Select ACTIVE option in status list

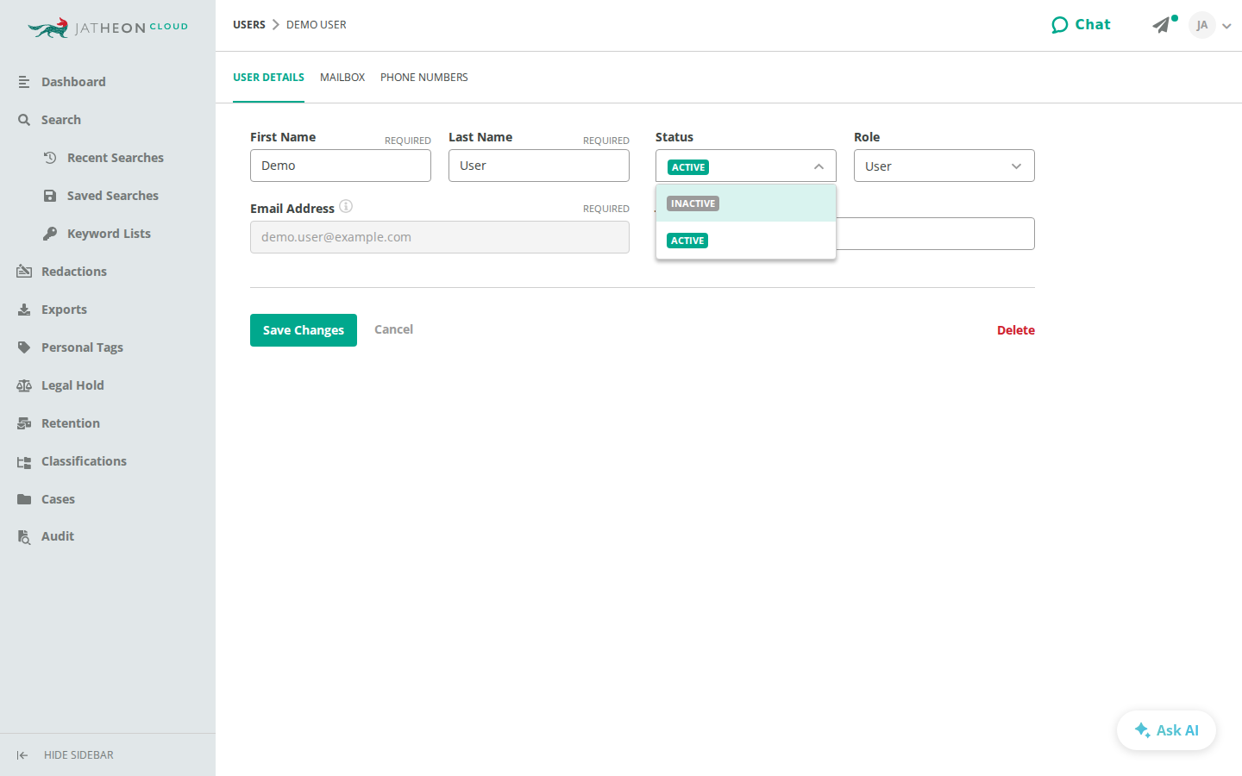(746, 241)
